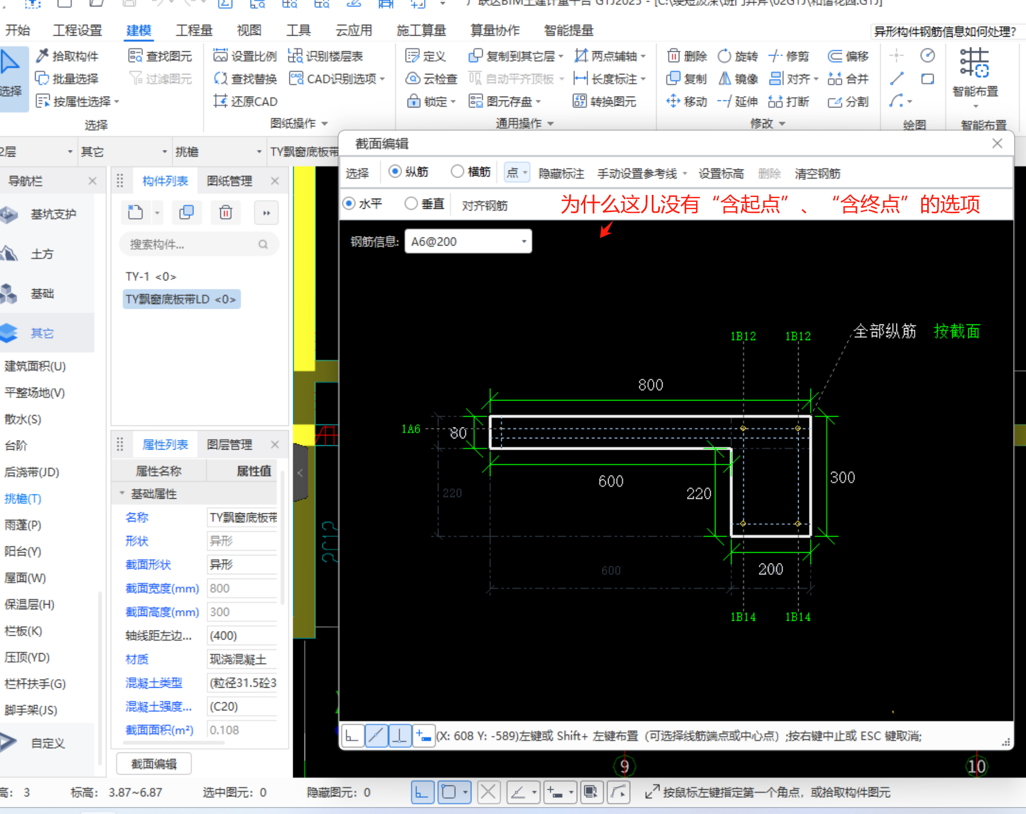The height and width of the screenshot is (814, 1026).
Task: Select the 镜像 mirror tool
Action: [x=738, y=79]
